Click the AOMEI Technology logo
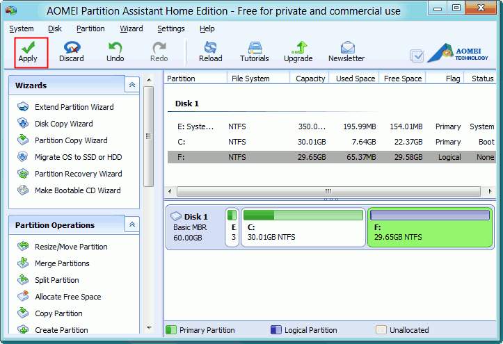The image size is (503, 344). (458, 53)
